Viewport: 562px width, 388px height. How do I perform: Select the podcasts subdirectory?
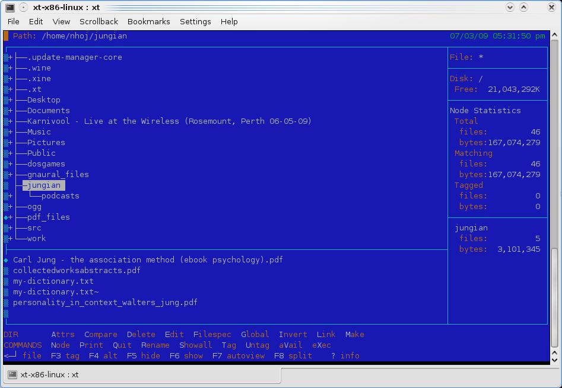tap(60, 196)
